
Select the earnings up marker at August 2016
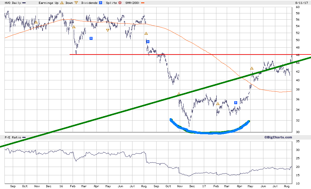tap(146, 34)
